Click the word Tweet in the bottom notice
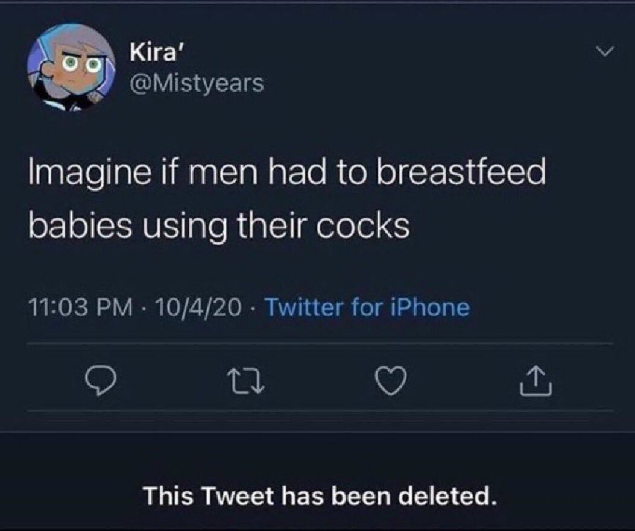The image size is (635, 531). [x=238, y=496]
